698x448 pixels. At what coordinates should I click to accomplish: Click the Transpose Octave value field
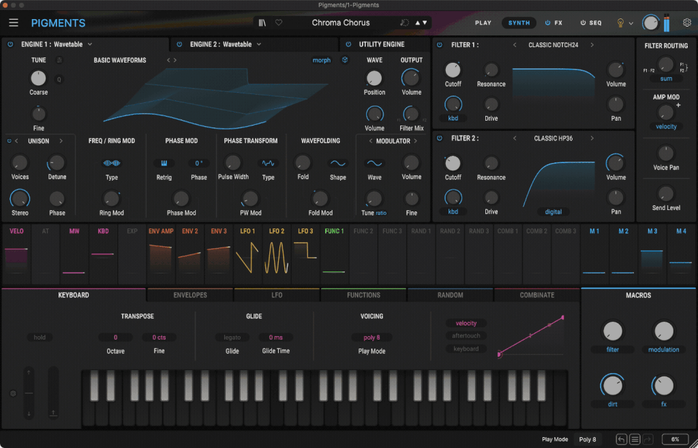point(115,337)
